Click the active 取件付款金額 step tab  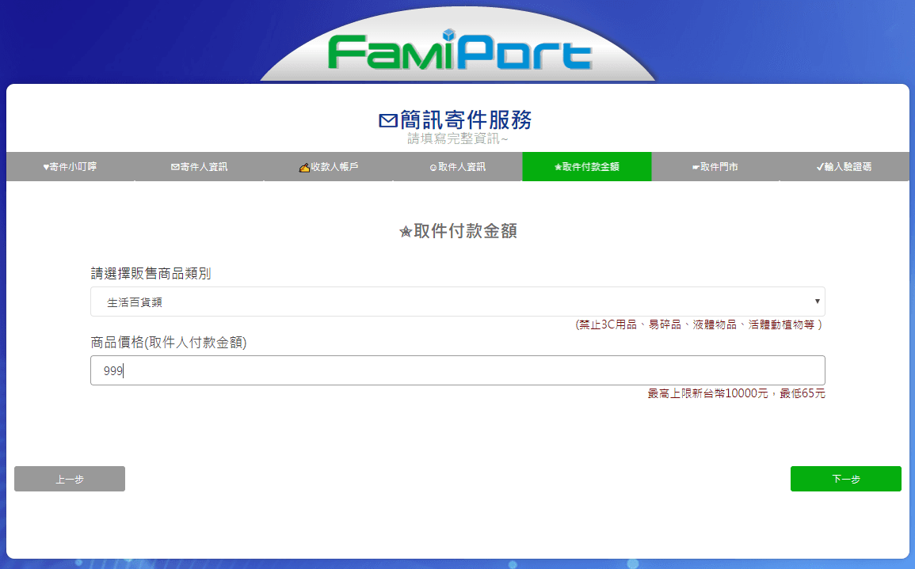[x=586, y=167]
